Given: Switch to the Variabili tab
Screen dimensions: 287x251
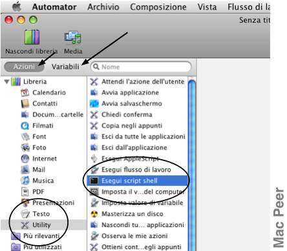Looking at the screenshot, I should 65,67.
